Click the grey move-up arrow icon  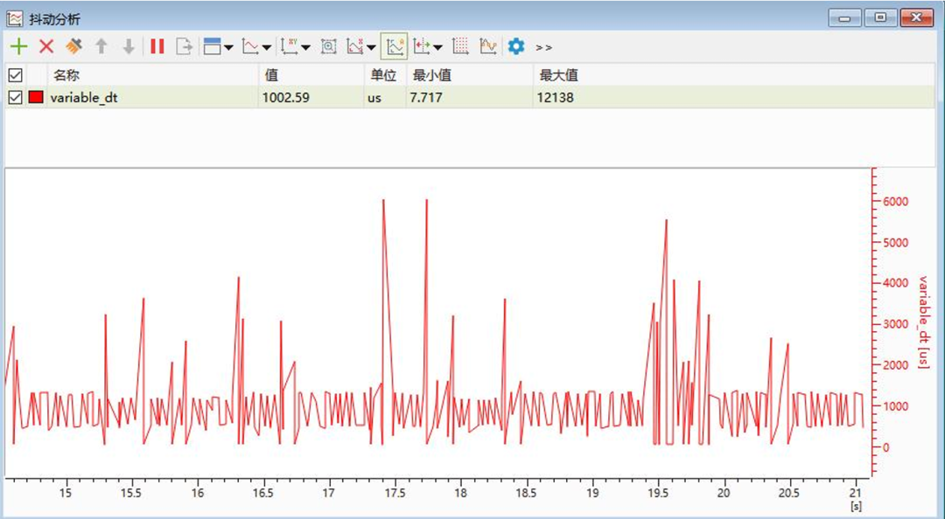point(101,46)
